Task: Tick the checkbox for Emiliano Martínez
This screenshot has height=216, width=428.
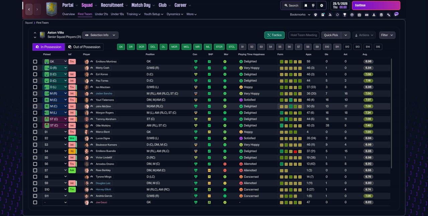Action: click(x=35, y=62)
